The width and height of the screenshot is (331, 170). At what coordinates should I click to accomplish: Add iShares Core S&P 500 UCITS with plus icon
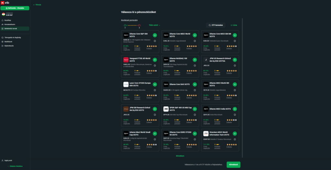tap(155, 35)
